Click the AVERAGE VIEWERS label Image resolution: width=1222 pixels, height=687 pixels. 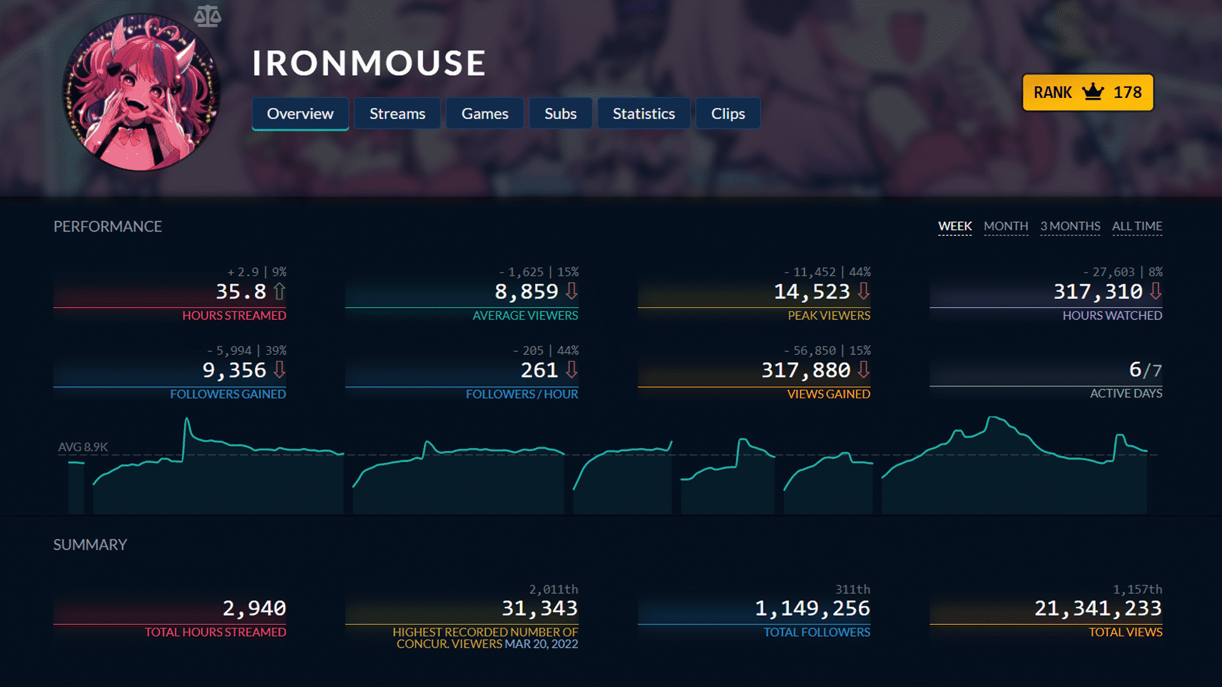tap(525, 316)
